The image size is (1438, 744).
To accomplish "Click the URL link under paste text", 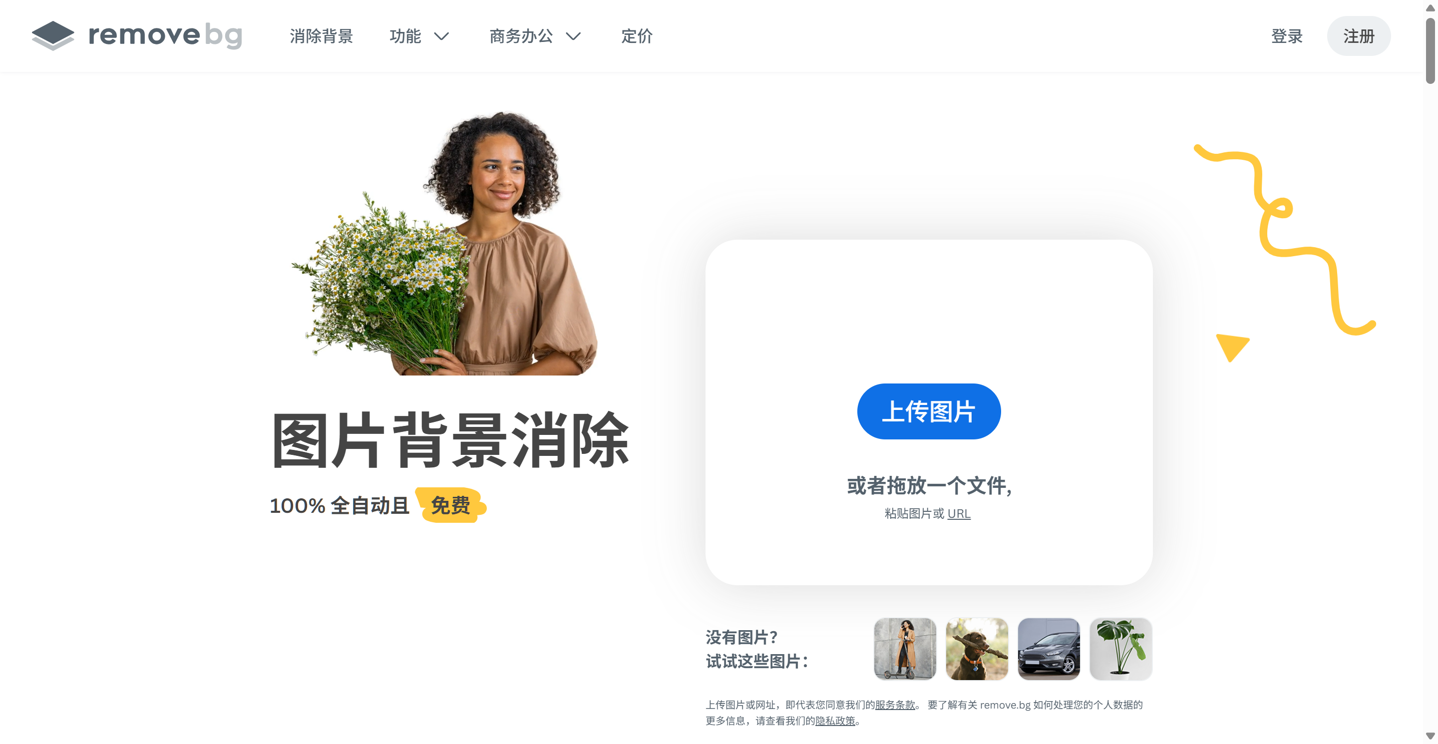I will pyautogui.click(x=959, y=513).
